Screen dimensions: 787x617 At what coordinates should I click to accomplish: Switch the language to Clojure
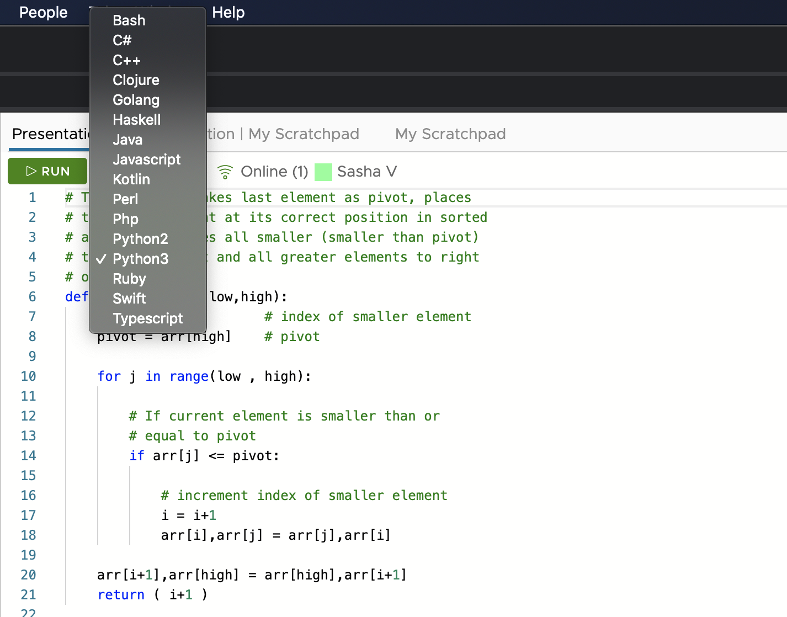click(136, 80)
